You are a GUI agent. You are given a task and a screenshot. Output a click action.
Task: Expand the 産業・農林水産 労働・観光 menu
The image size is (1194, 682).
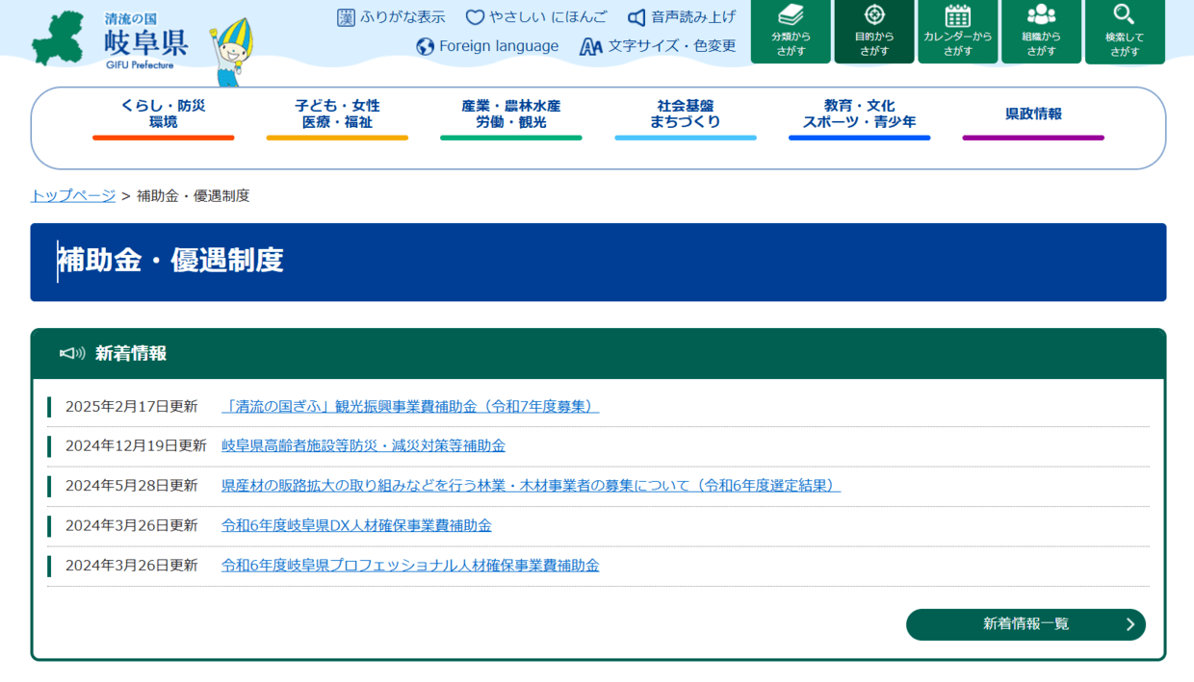(x=511, y=118)
